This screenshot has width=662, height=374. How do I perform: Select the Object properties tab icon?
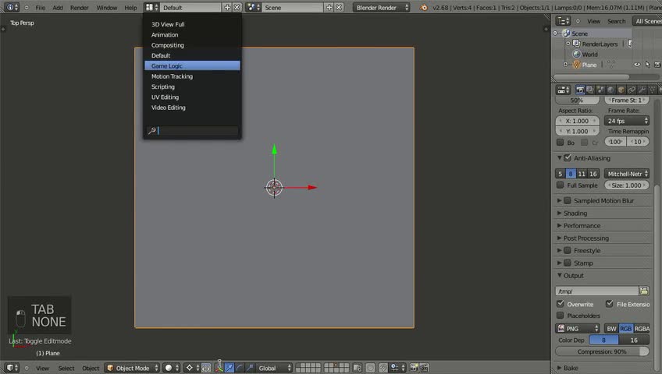coord(621,90)
